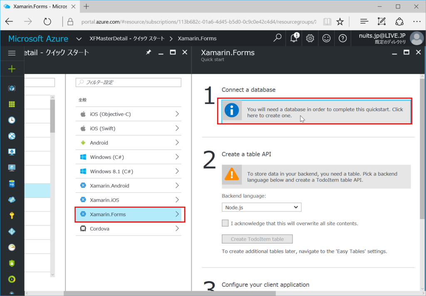Open App Services globe icon in sidebar
The height and width of the screenshot is (296, 426).
12,136
